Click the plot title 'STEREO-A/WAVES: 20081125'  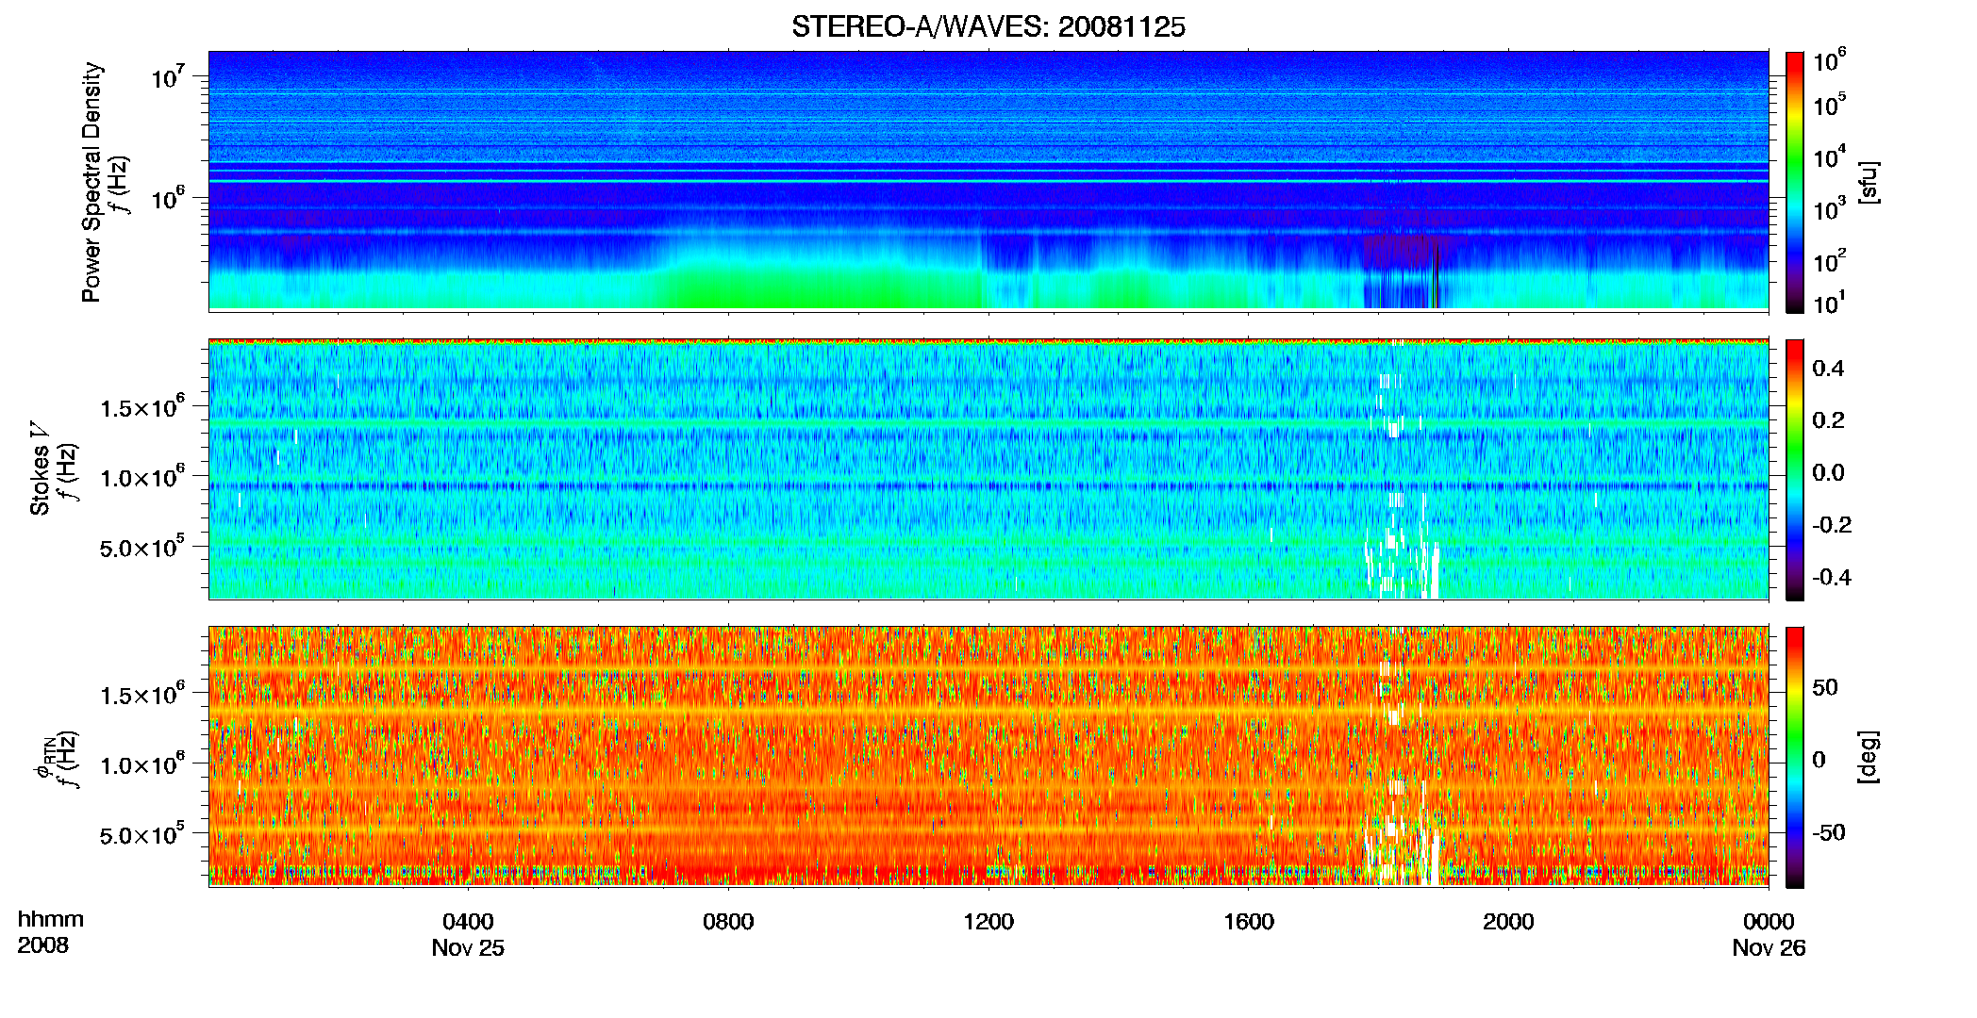(988, 26)
